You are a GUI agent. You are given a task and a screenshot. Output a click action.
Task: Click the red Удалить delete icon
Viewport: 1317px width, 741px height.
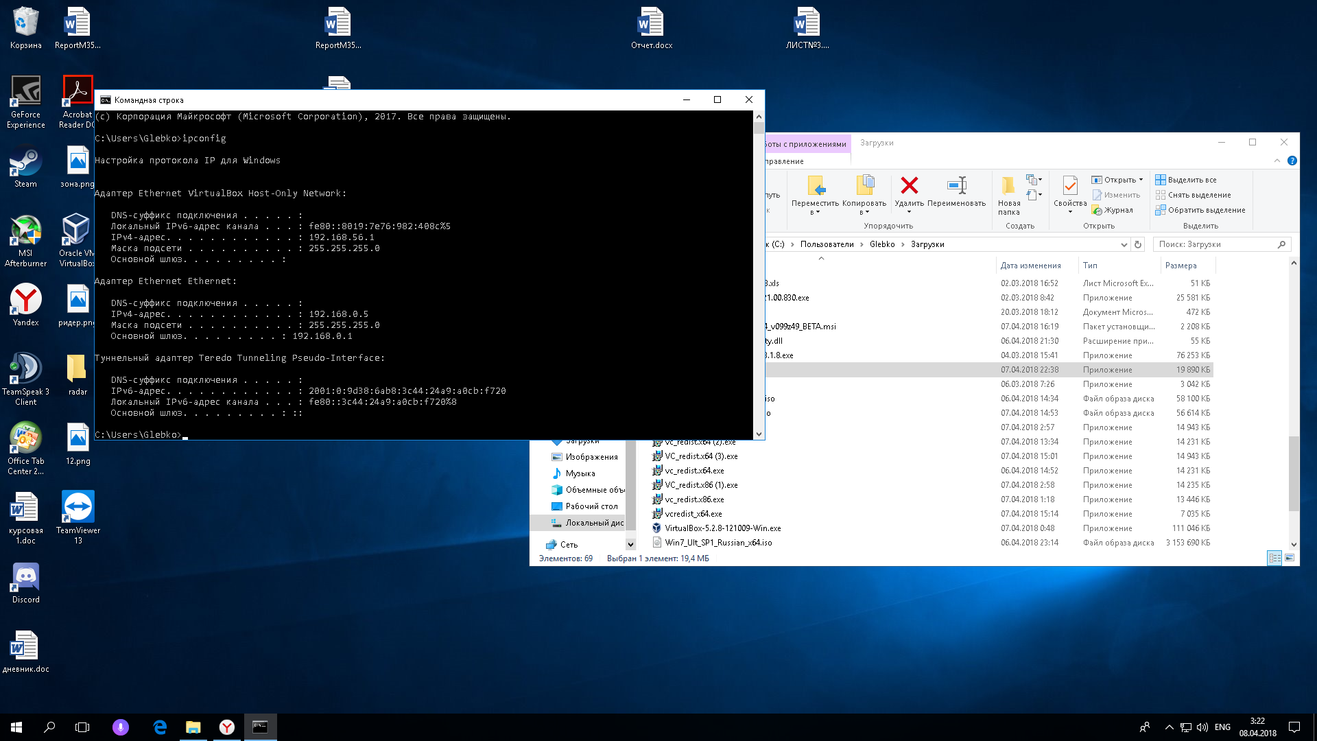(910, 185)
